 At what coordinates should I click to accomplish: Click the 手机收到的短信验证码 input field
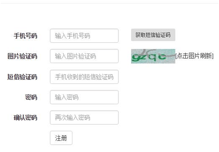point(84,77)
